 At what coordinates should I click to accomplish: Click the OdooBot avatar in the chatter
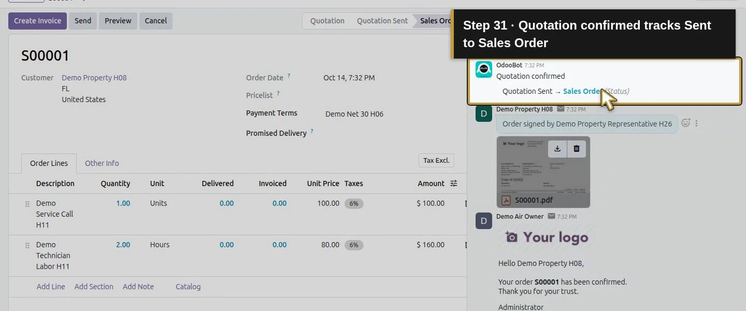484,69
